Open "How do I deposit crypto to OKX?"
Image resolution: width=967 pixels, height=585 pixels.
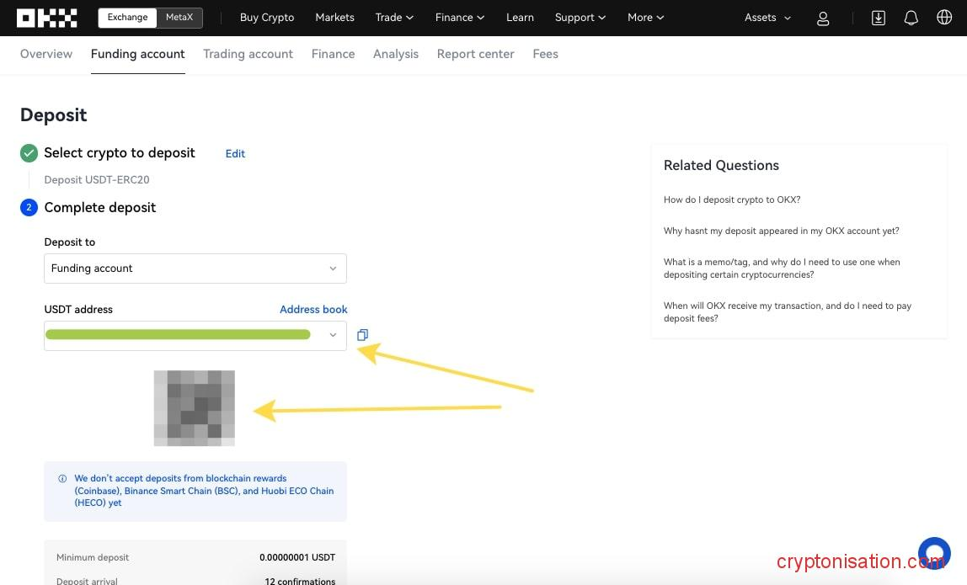pos(731,200)
